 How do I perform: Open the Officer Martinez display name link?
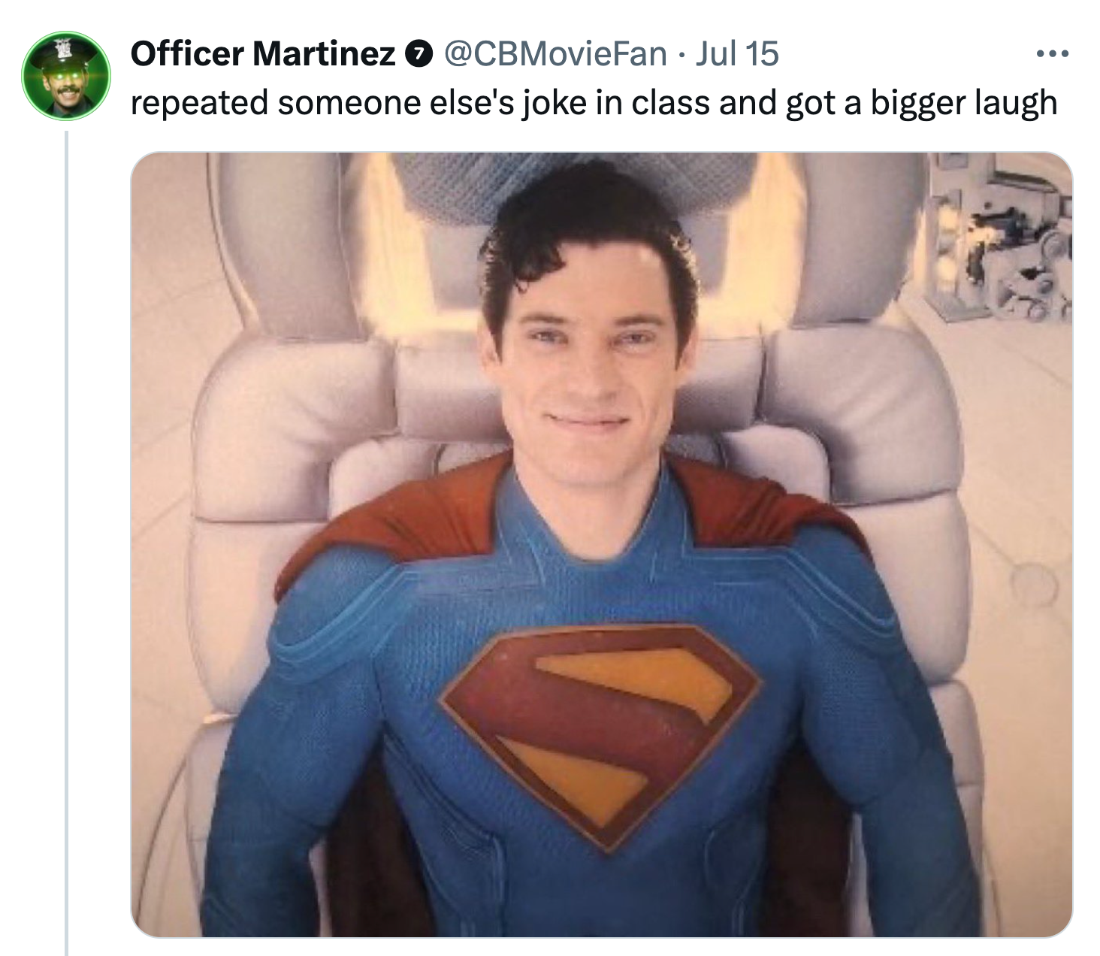point(262,53)
